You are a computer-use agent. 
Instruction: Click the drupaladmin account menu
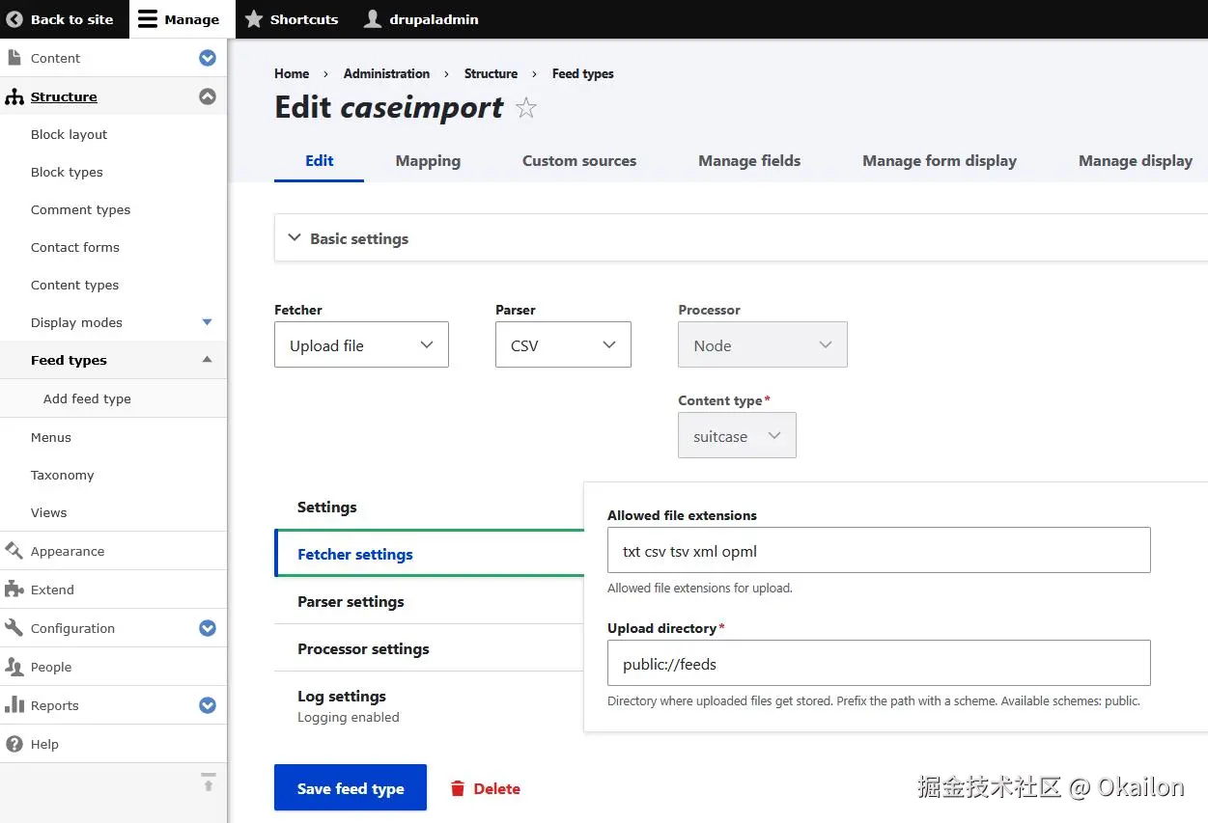pyautogui.click(x=421, y=19)
